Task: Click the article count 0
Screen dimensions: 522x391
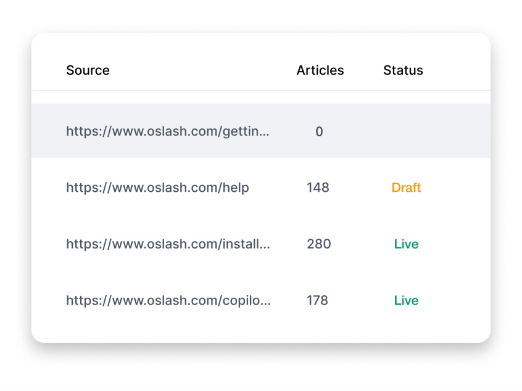Action: click(x=319, y=131)
